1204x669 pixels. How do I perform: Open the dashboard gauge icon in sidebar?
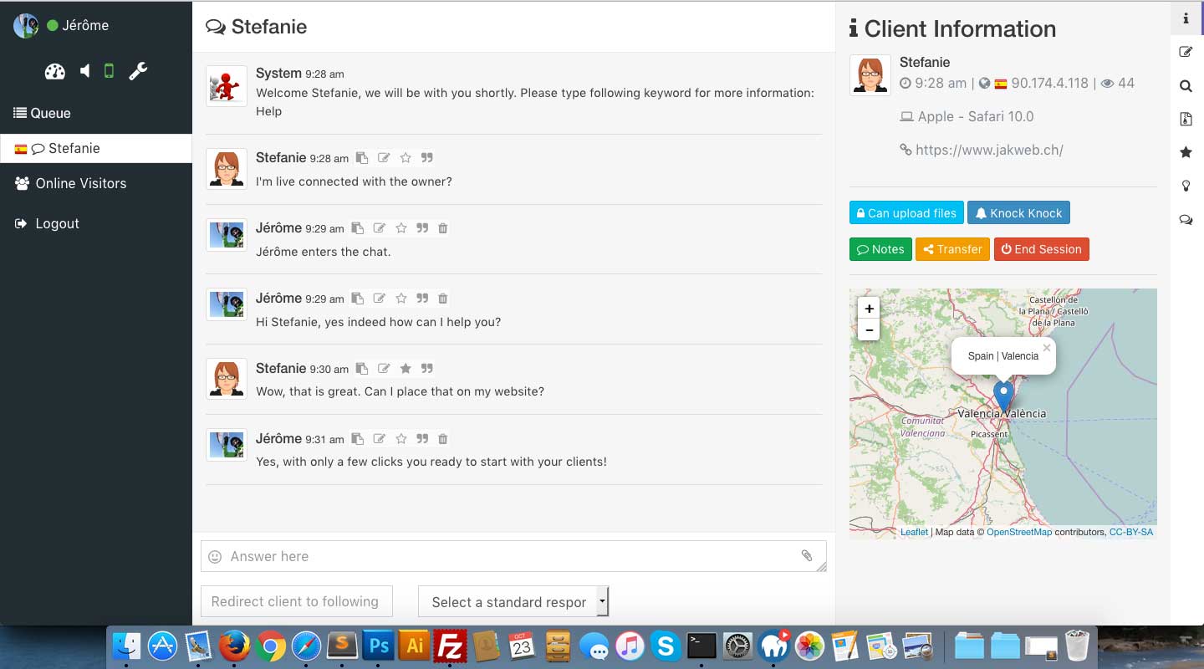54,71
